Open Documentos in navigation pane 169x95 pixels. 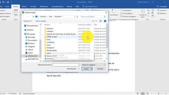point(31,40)
